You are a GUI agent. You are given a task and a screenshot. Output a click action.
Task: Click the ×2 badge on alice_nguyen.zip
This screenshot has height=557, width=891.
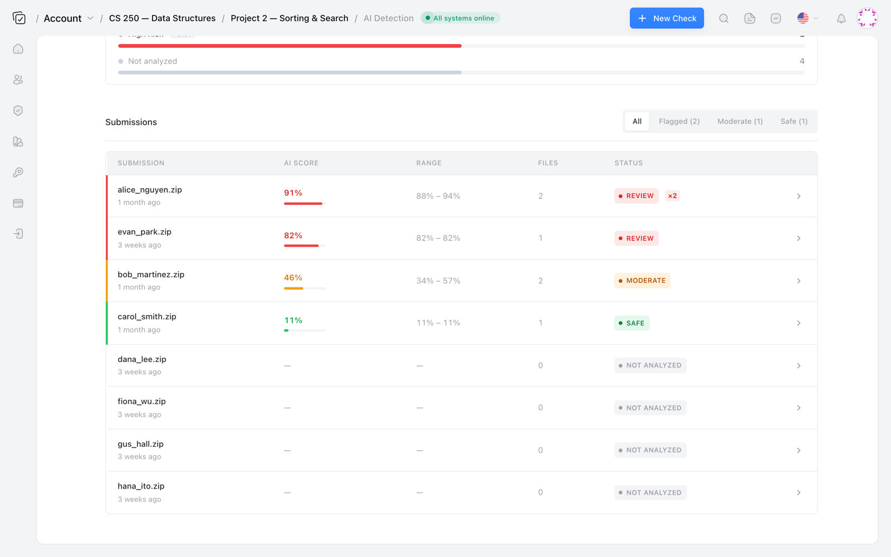point(673,196)
